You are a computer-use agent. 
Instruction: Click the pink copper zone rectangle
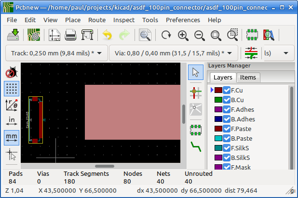[133, 112]
